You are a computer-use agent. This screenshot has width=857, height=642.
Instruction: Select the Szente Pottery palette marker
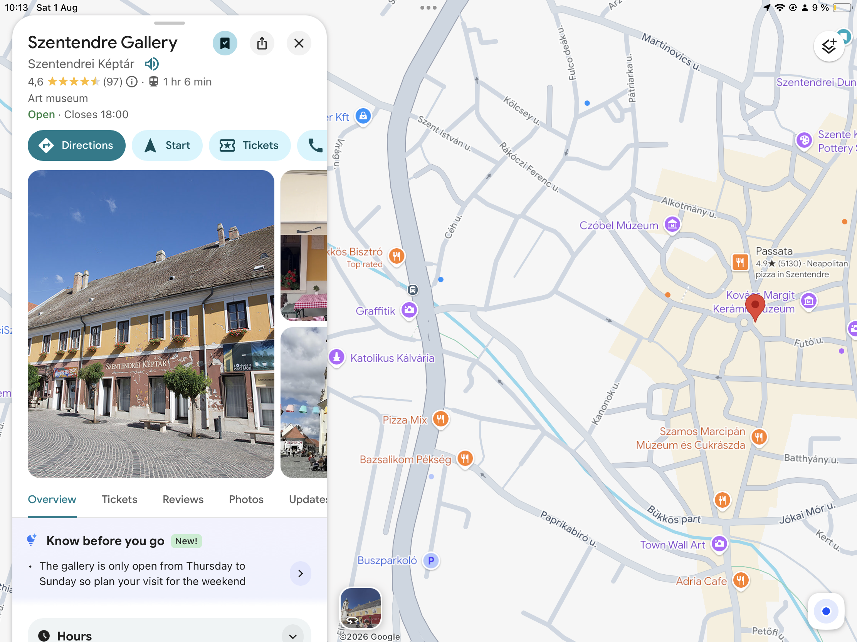point(804,140)
